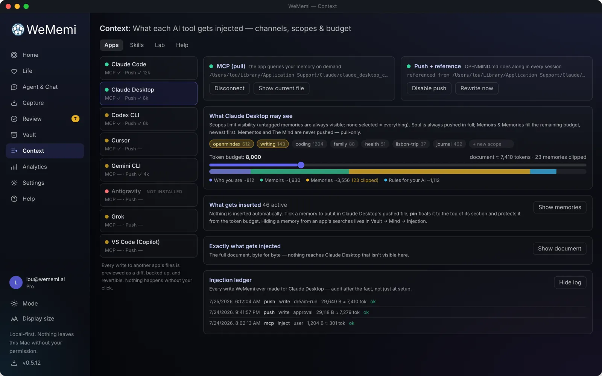Screen dimensions: 602x376
Task: Click the Display size AA icon
Action: 14,319
